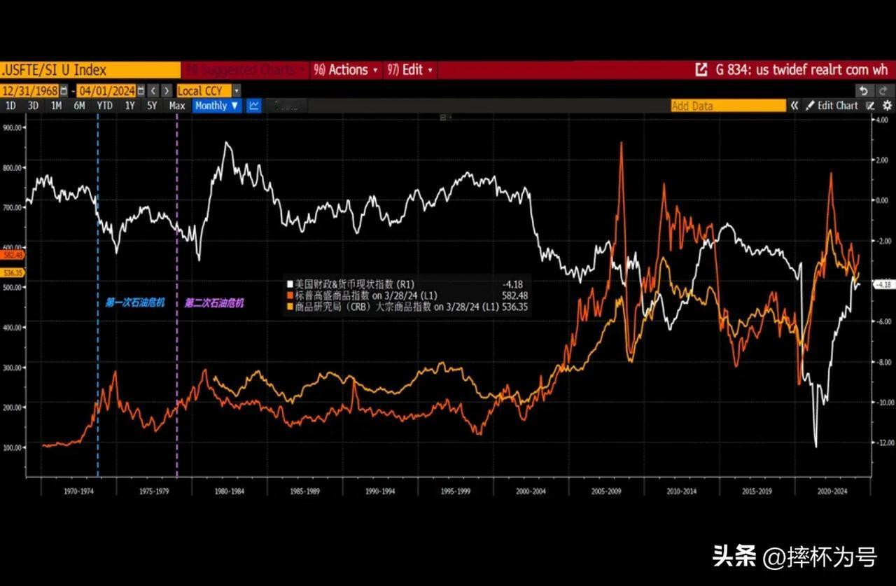Click orange legend swatch for 商品研究局 CRB
Screen dimensions: 896x586
(290, 307)
